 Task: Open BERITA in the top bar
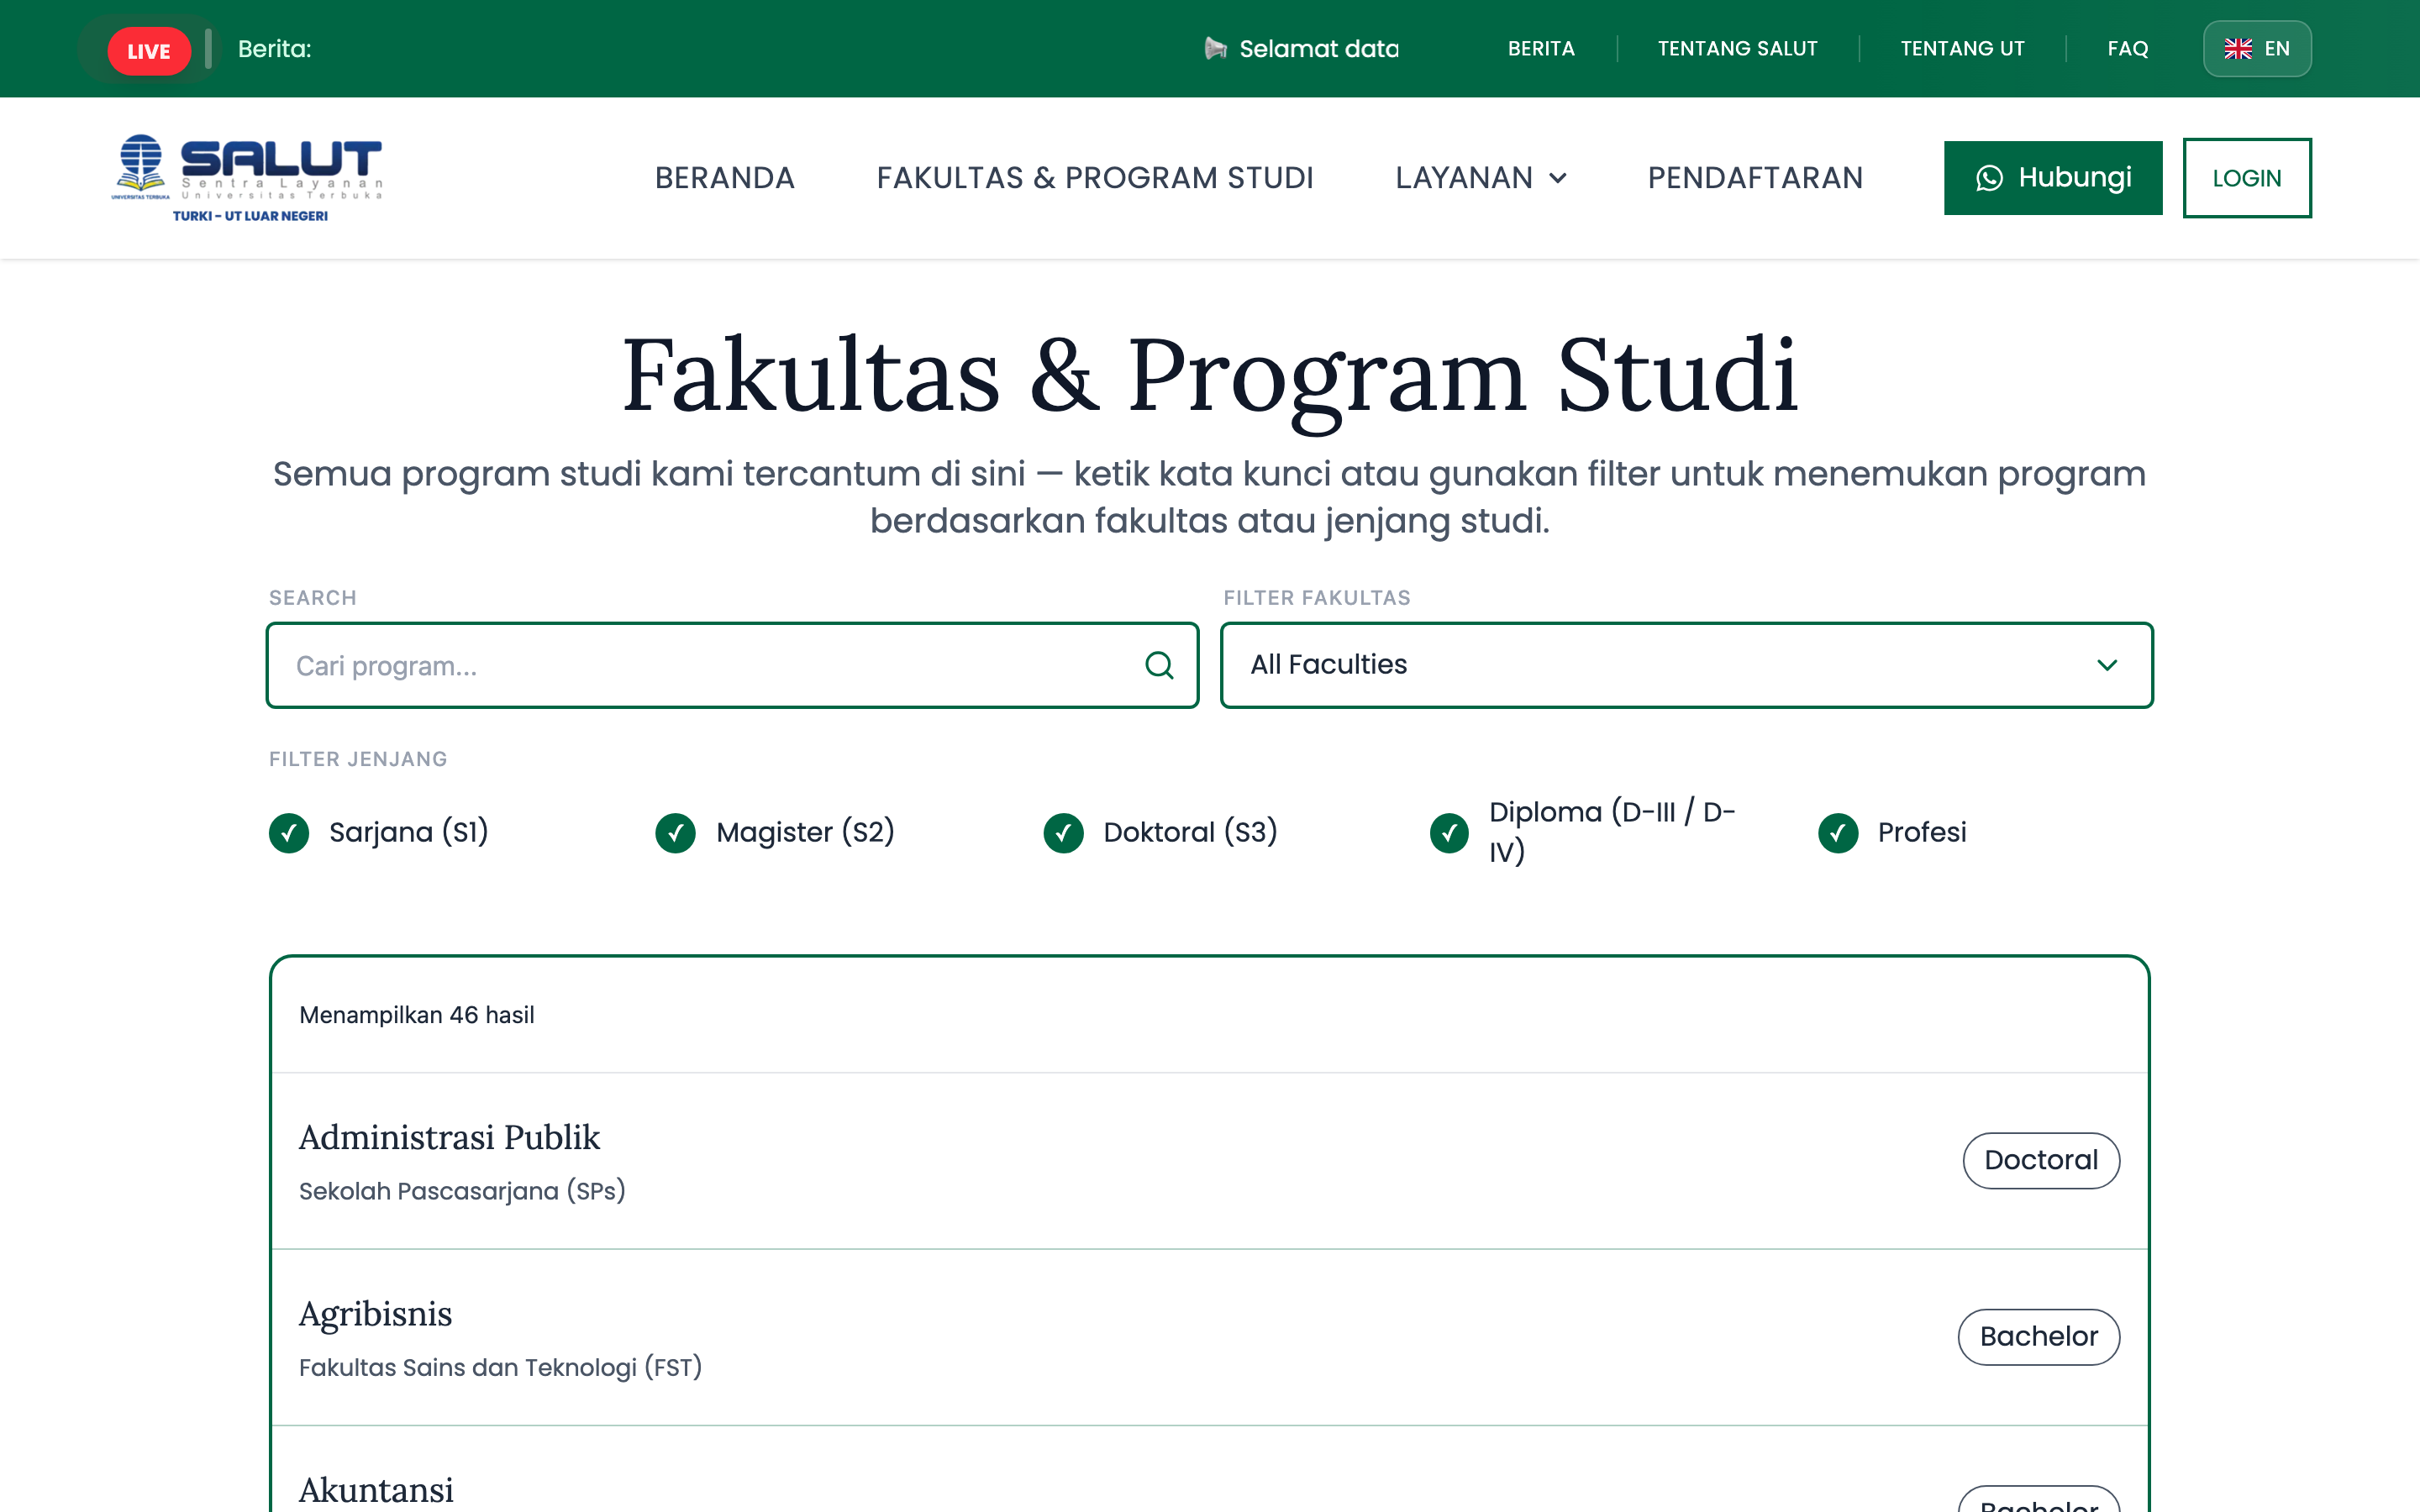point(1541,48)
